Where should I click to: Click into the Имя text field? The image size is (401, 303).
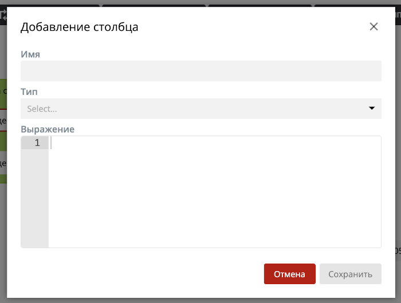click(200, 71)
